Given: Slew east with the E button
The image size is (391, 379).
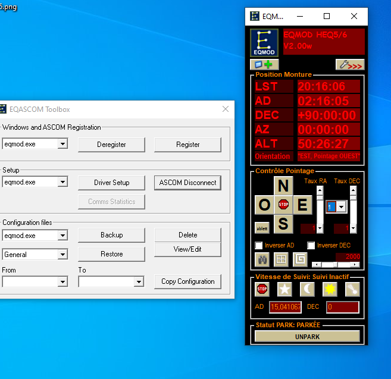Looking at the screenshot, I should point(302,205).
